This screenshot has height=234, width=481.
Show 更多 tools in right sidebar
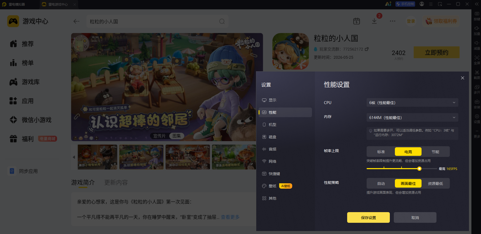(477, 133)
